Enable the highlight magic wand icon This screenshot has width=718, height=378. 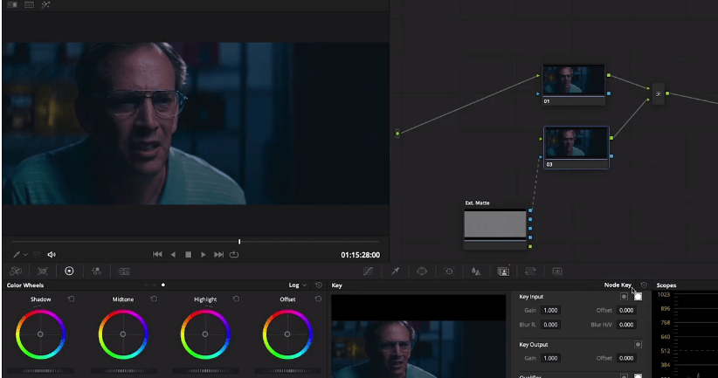(45, 4)
